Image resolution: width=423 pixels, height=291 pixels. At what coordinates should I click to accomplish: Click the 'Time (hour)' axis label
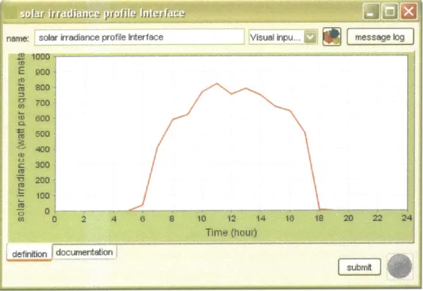[x=231, y=232]
